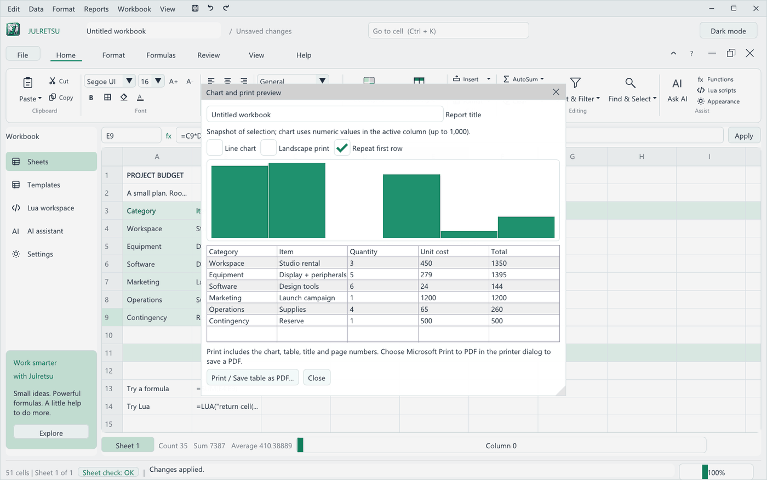
Task: Switch to Dark mode
Action: point(728,31)
